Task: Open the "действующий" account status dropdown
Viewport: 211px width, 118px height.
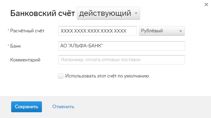Action: (108, 13)
